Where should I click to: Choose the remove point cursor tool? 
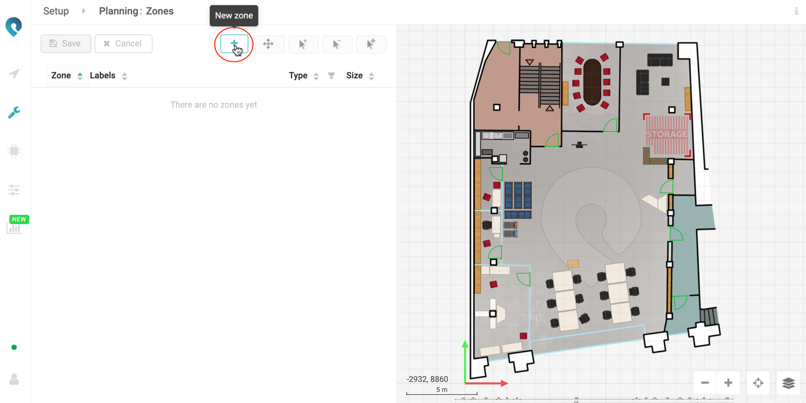(x=337, y=44)
